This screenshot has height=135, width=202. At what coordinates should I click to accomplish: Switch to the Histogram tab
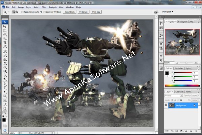click(x=183, y=22)
